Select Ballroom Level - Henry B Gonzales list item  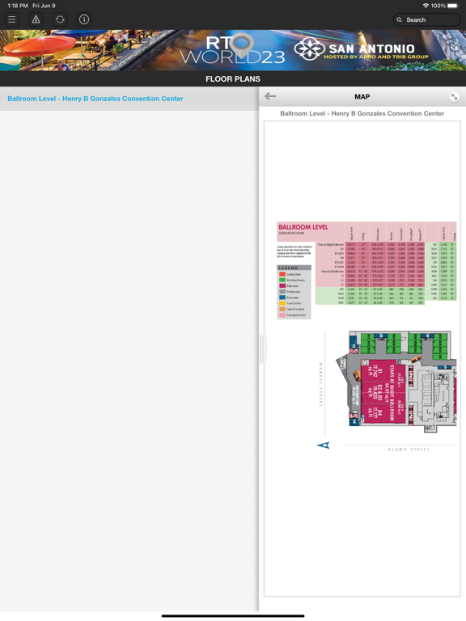click(129, 99)
